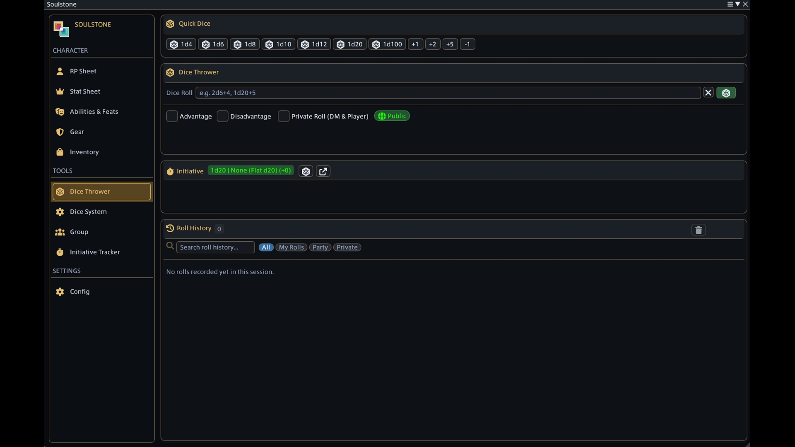Focus the Dice Roll input field

click(x=448, y=93)
